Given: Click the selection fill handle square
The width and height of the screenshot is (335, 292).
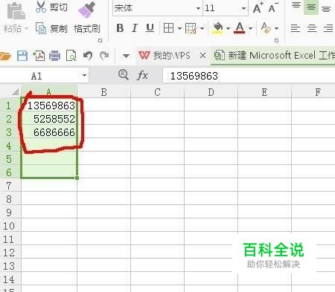Looking at the screenshot, I should click(x=77, y=178).
